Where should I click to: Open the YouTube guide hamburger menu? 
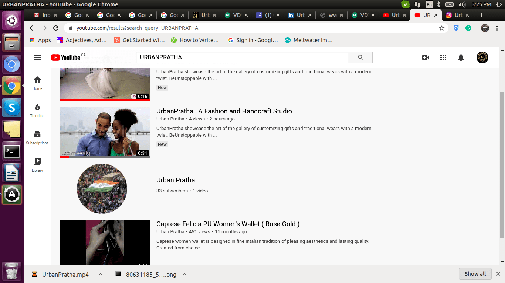37,57
